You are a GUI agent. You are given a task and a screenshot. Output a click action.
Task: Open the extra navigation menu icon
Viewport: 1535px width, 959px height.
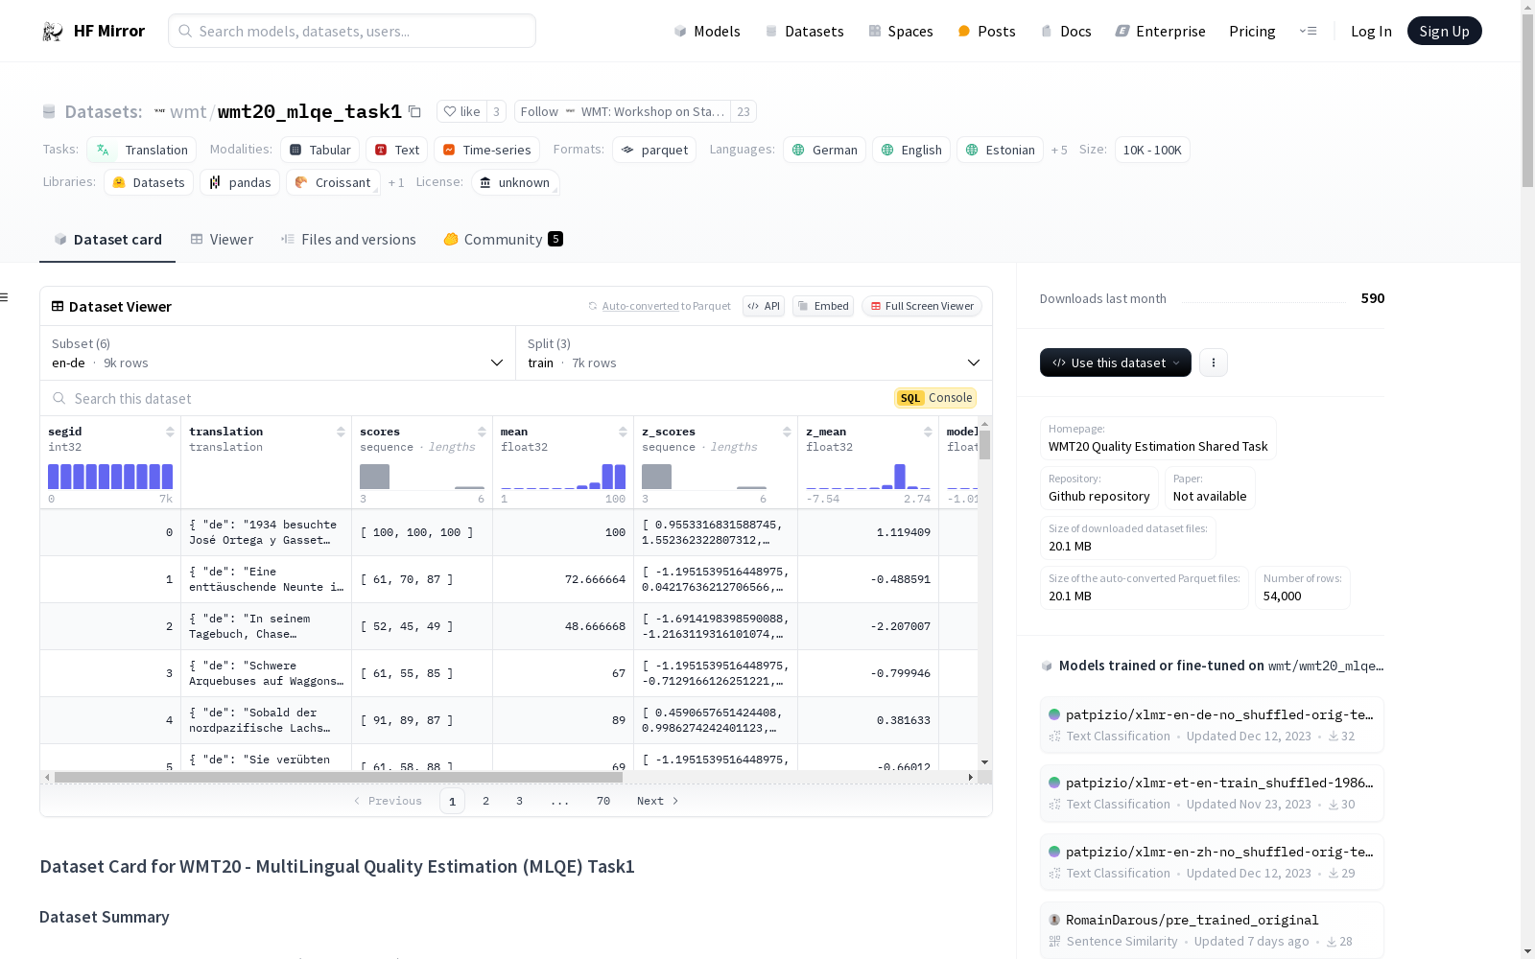tap(1308, 31)
